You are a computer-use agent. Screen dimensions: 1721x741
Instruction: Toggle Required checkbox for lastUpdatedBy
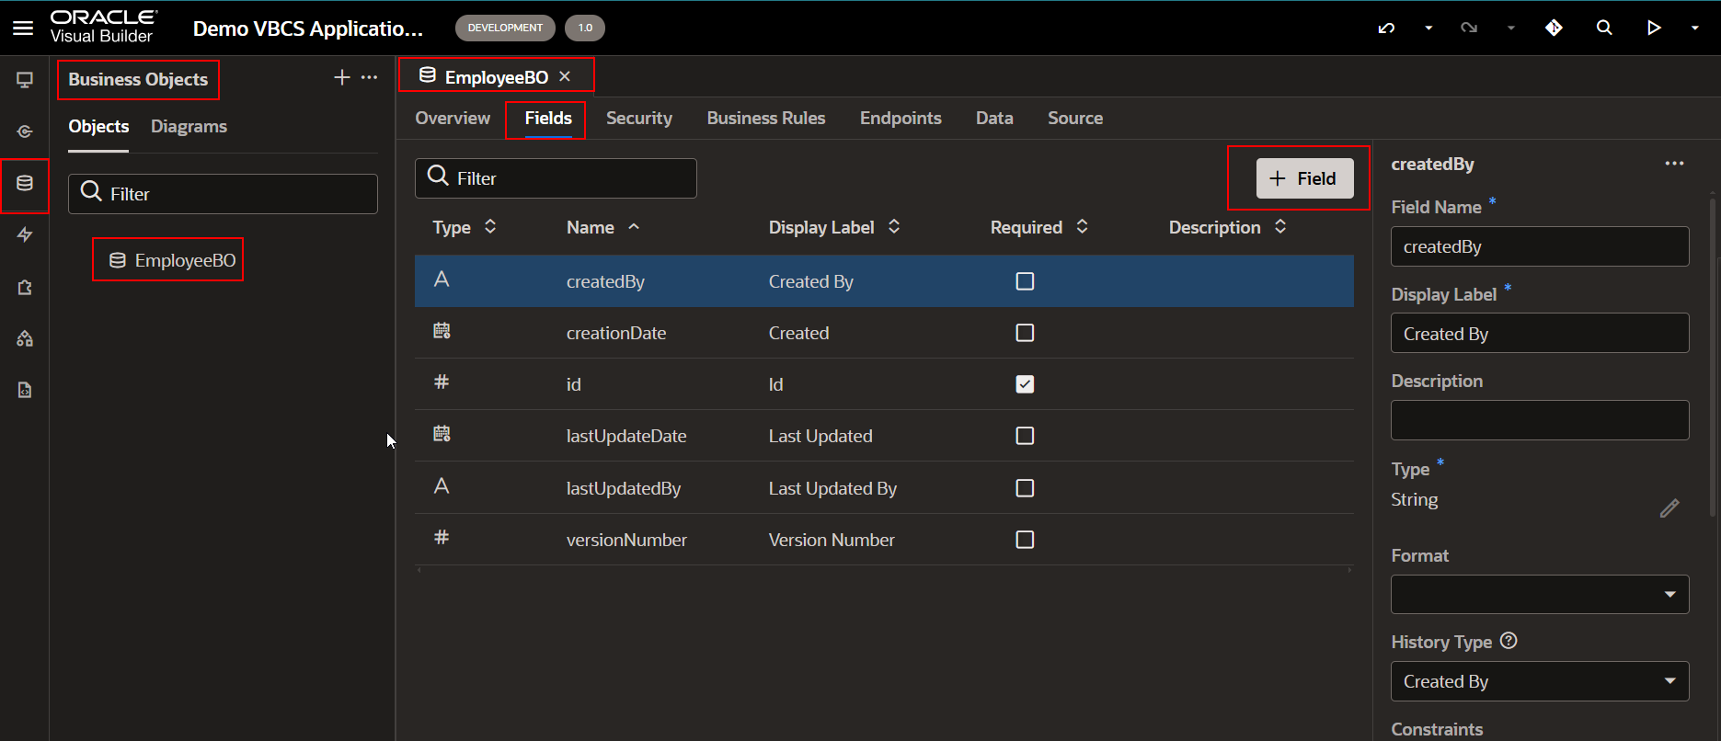[x=1025, y=488]
